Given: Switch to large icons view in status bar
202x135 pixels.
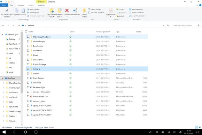Looking at the screenshot, I should [200, 127].
